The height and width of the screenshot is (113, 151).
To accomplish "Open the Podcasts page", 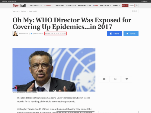I will tap(71, 5).
